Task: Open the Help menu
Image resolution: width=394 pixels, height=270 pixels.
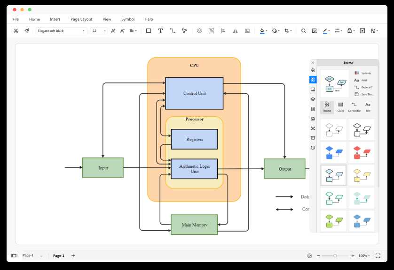Action: pyautogui.click(x=149, y=19)
